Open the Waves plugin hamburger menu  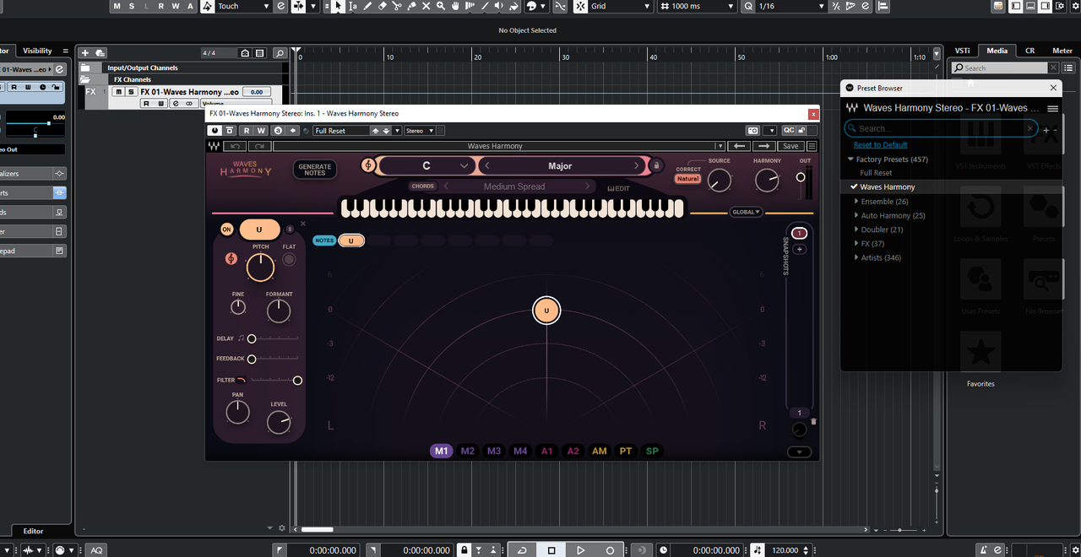pos(812,146)
